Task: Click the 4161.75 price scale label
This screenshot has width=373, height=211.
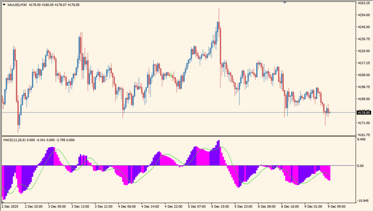Action: point(364,135)
